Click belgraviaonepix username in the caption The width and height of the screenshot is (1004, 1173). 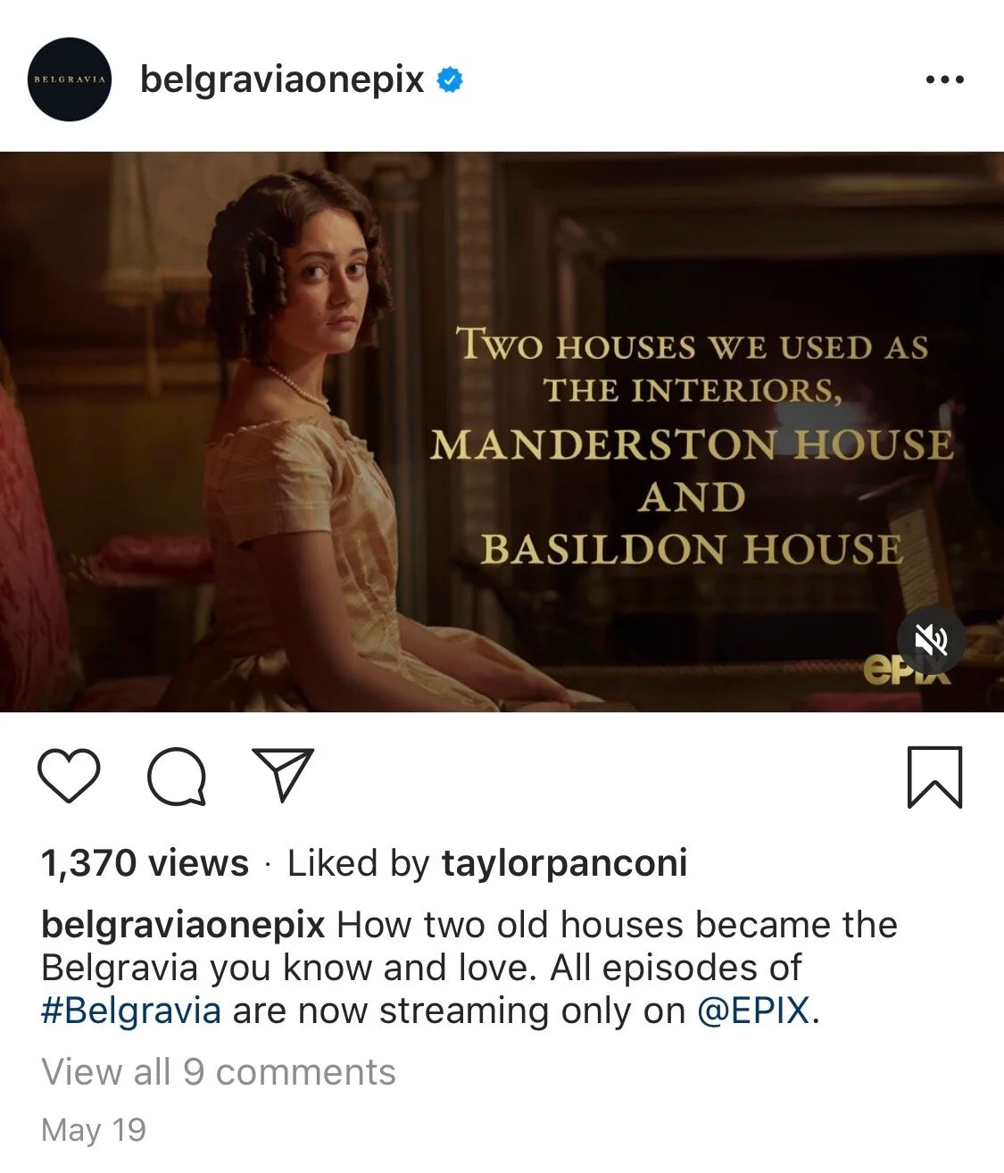tap(183, 925)
